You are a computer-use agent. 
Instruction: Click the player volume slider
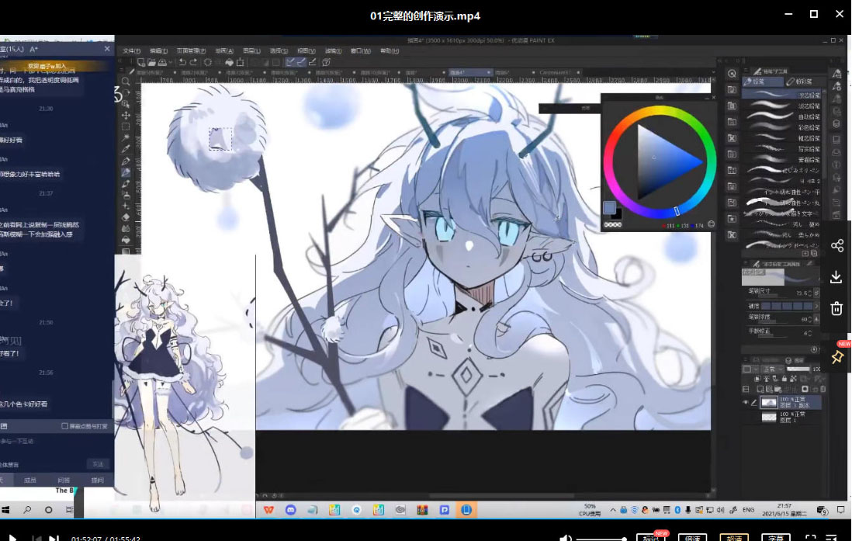click(x=601, y=539)
